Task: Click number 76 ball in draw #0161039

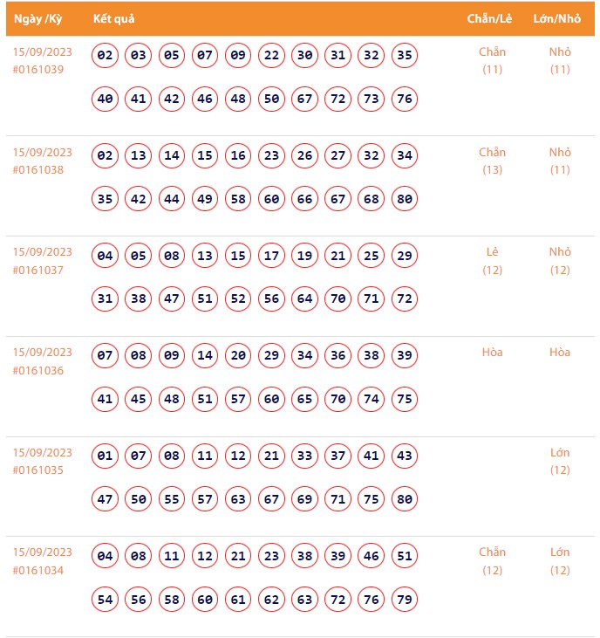Action: 405,99
